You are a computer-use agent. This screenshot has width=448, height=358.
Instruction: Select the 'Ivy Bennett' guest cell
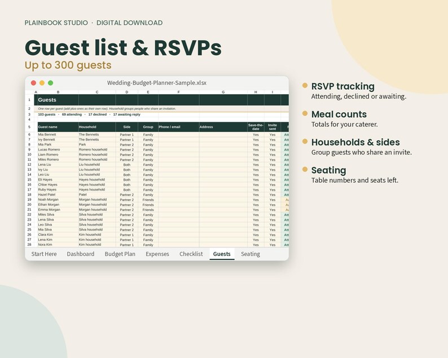[x=58, y=140]
